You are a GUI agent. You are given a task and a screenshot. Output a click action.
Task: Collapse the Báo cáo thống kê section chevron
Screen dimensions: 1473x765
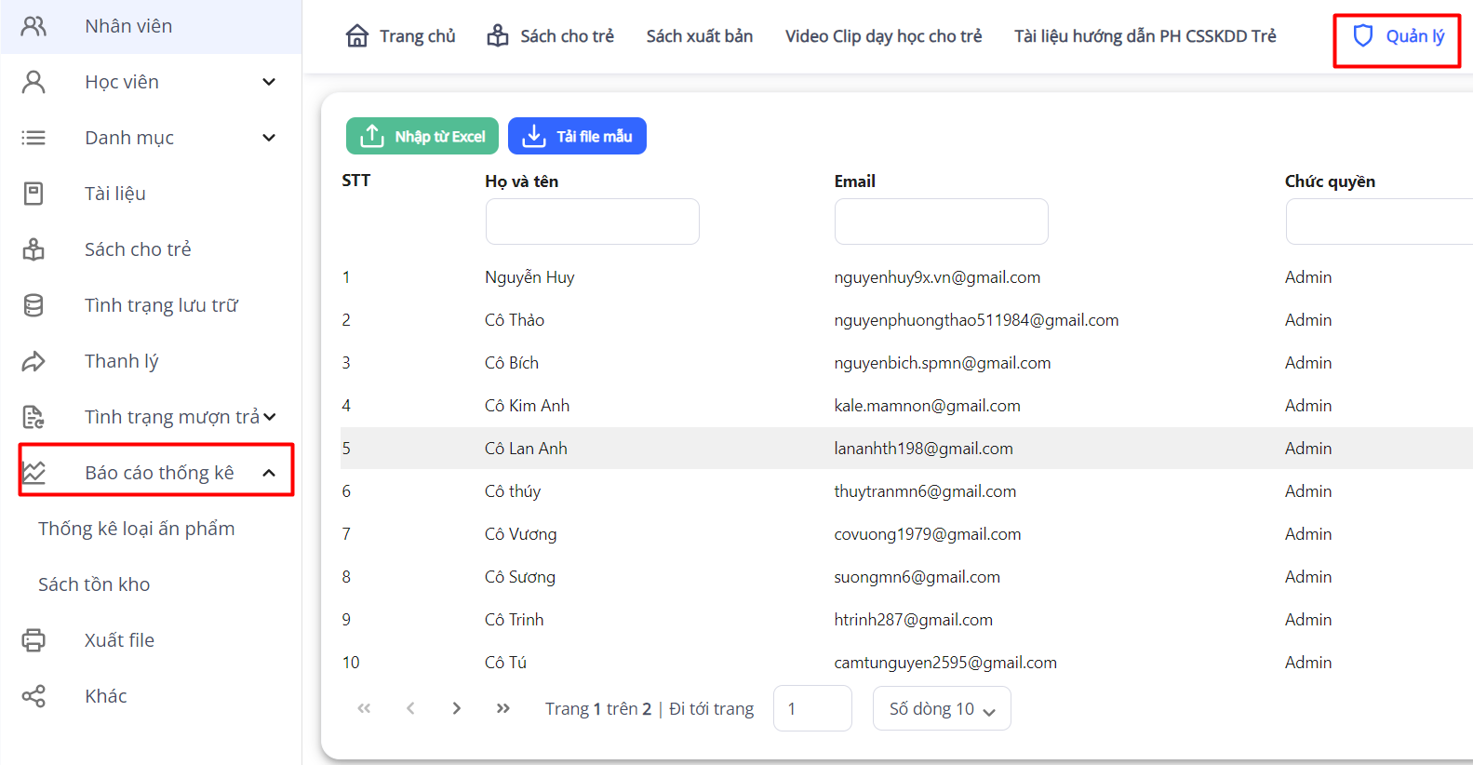269,473
